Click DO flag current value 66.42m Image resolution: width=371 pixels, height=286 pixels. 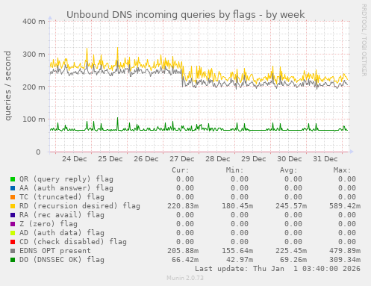[x=185, y=260]
